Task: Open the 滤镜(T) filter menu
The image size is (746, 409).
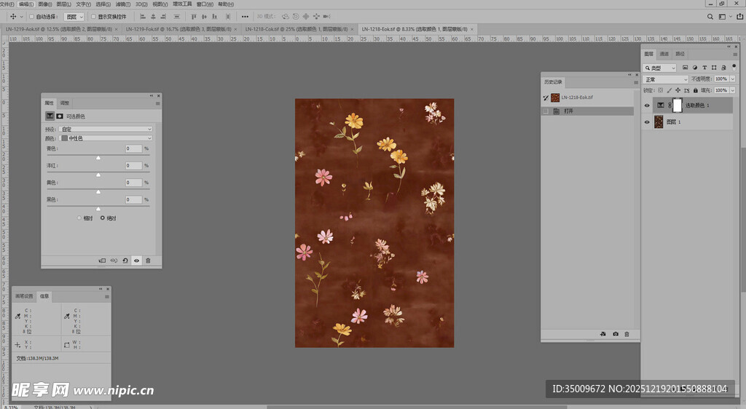Action: pos(123,4)
